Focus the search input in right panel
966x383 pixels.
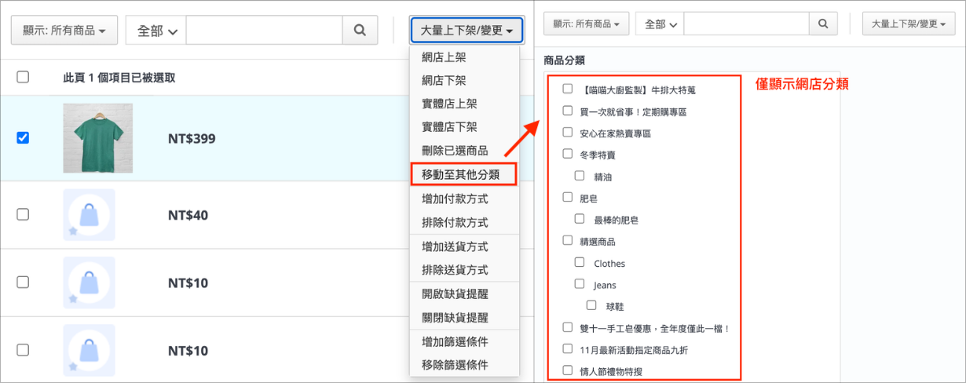[x=747, y=24]
